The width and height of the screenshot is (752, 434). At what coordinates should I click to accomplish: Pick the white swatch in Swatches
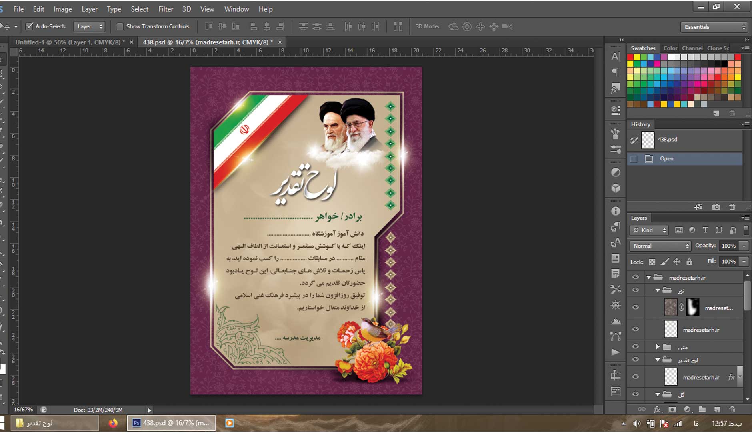pos(671,57)
